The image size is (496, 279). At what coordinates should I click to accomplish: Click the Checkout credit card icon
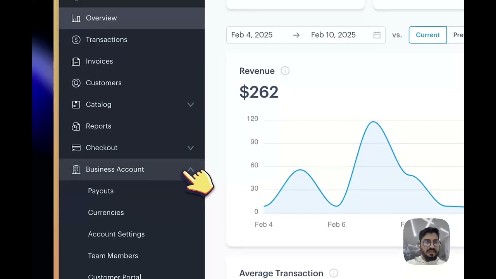click(76, 148)
